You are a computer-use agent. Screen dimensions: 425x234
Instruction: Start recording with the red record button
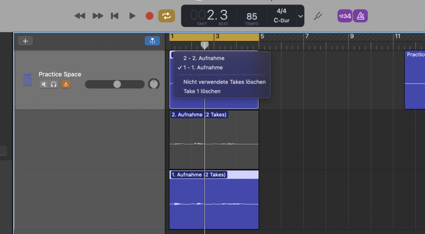pyautogui.click(x=149, y=16)
